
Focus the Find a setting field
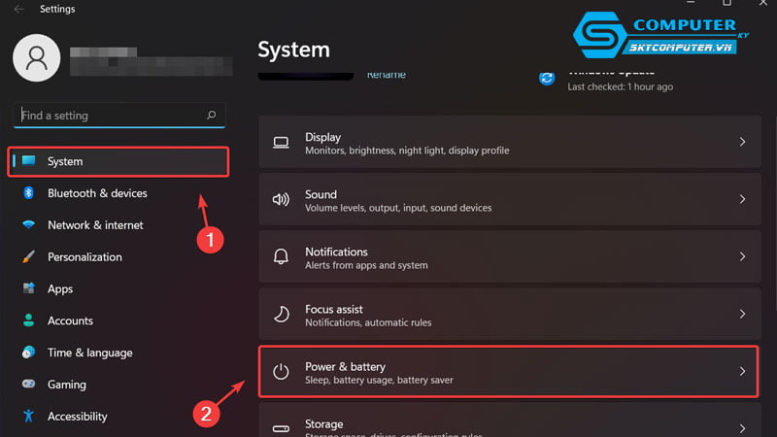click(x=119, y=115)
